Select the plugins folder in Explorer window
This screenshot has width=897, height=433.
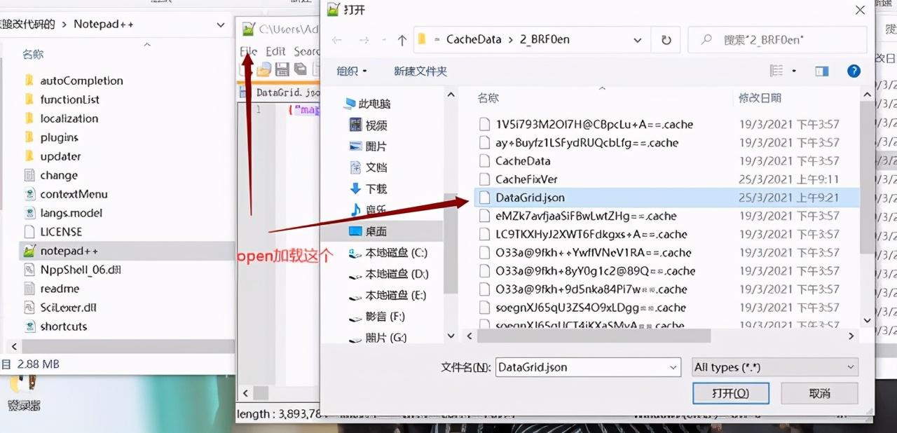[50, 137]
